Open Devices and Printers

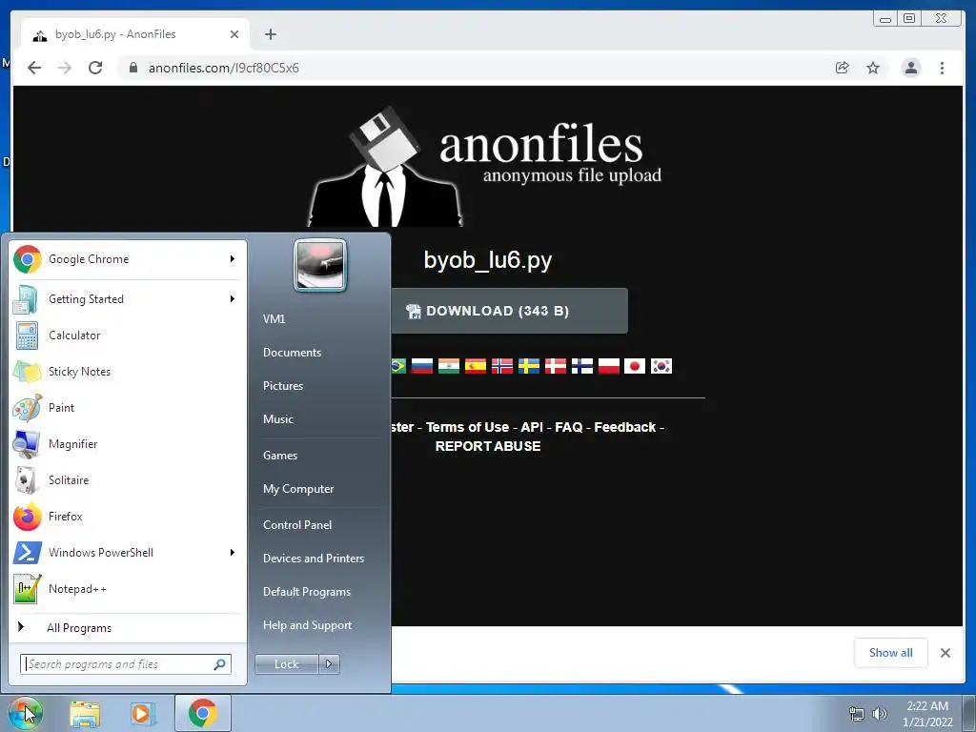pyautogui.click(x=314, y=559)
